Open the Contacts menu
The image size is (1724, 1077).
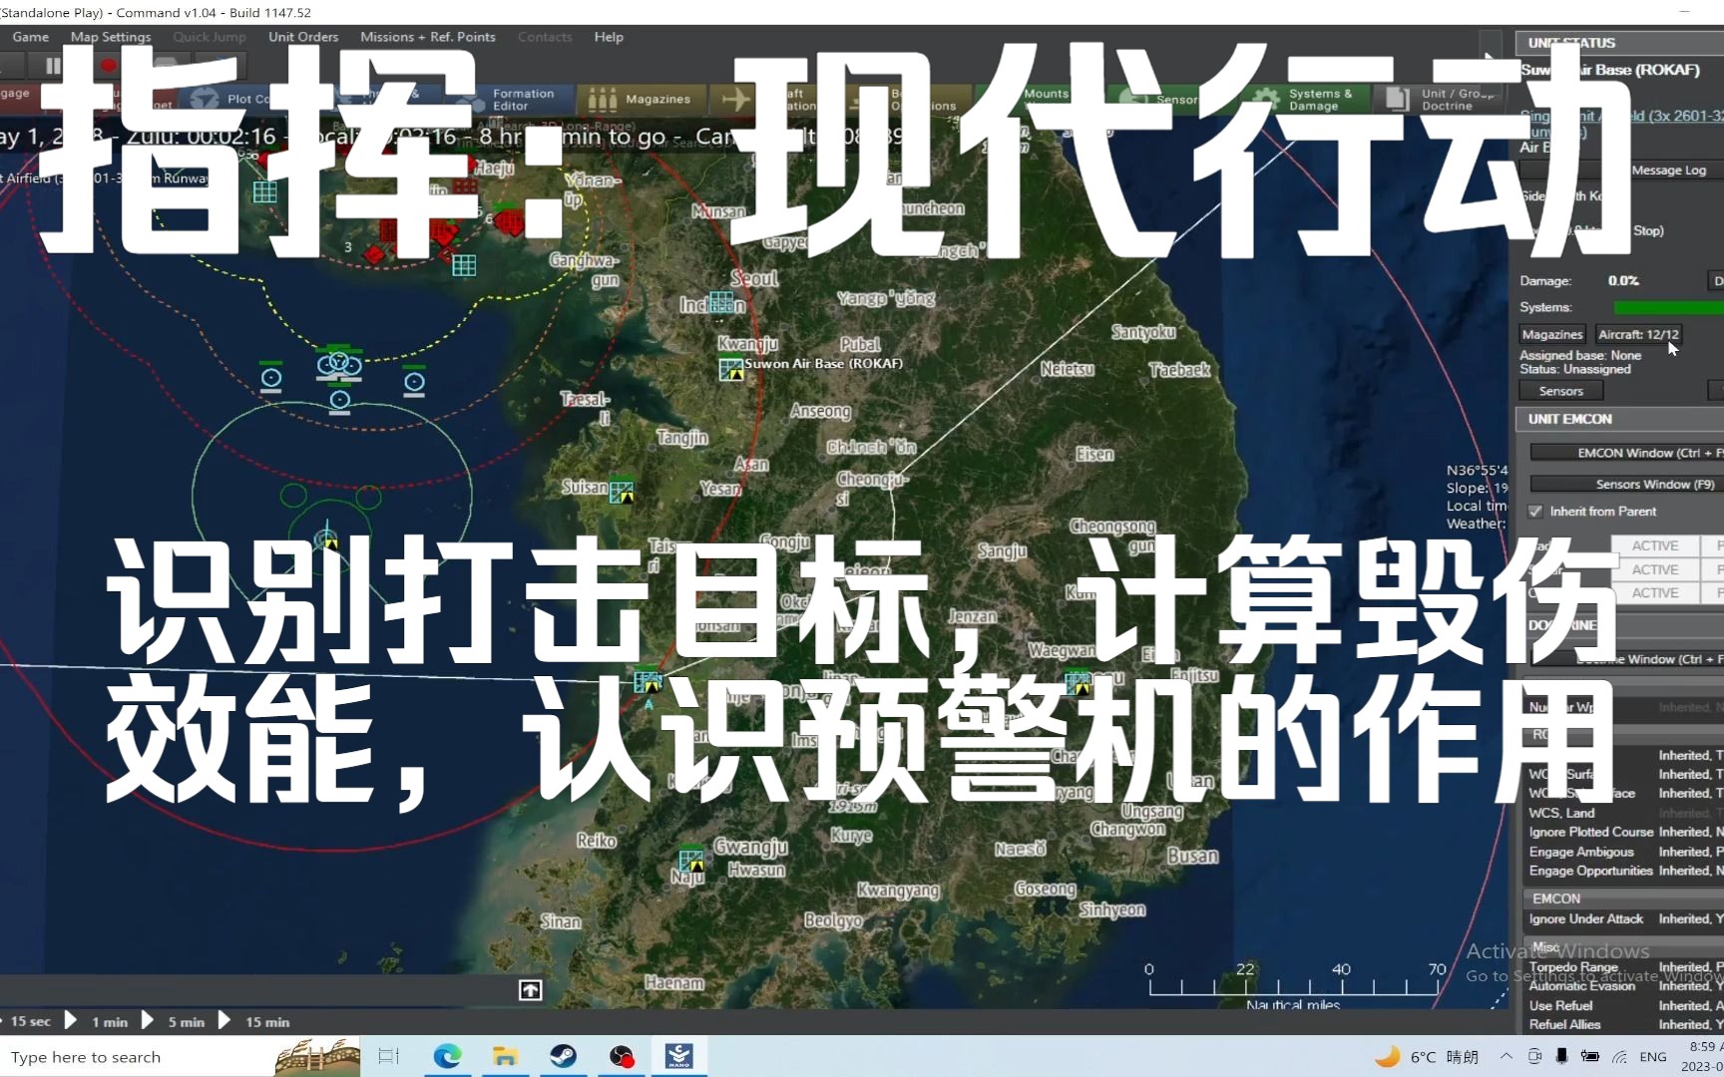(x=545, y=37)
